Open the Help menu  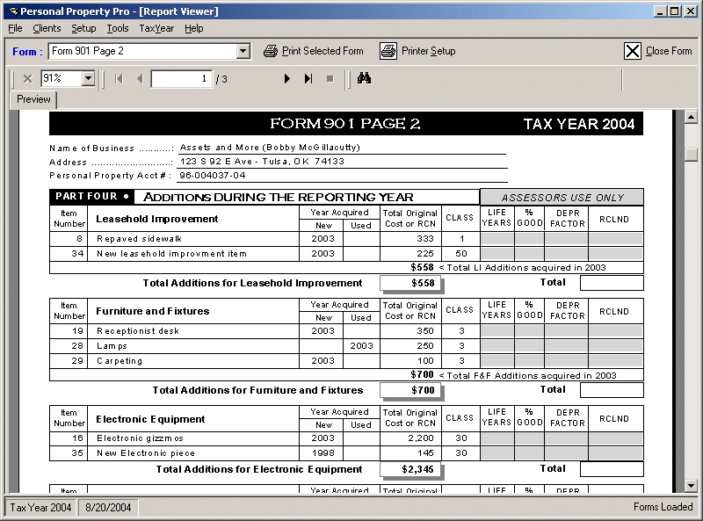click(193, 28)
